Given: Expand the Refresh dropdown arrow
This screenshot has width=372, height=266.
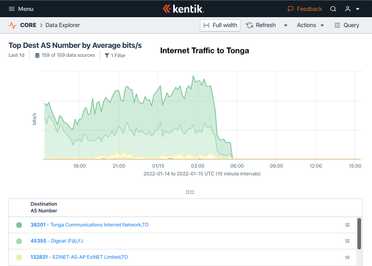Looking at the screenshot, I should tap(285, 26).
